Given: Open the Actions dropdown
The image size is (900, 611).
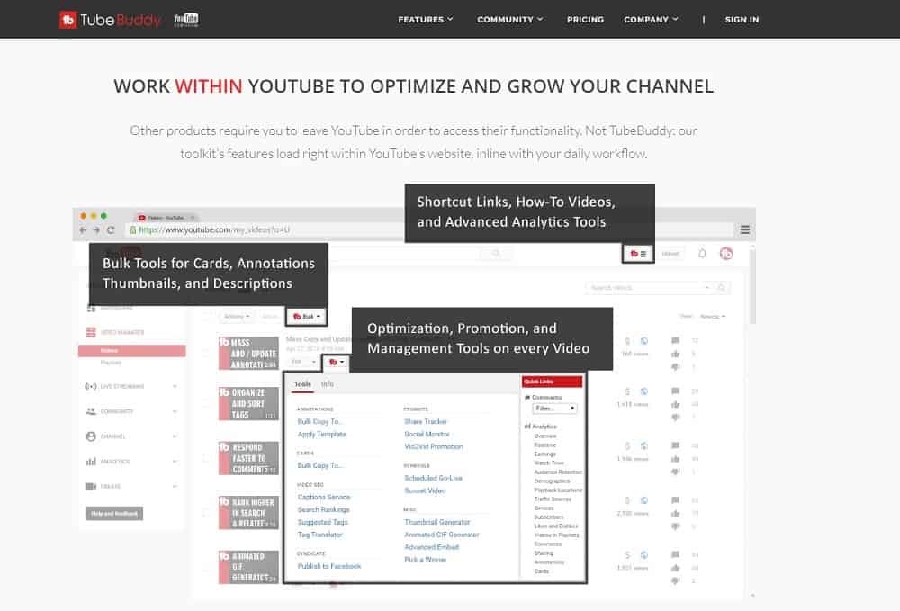Looking at the screenshot, I should coord(237,316).
